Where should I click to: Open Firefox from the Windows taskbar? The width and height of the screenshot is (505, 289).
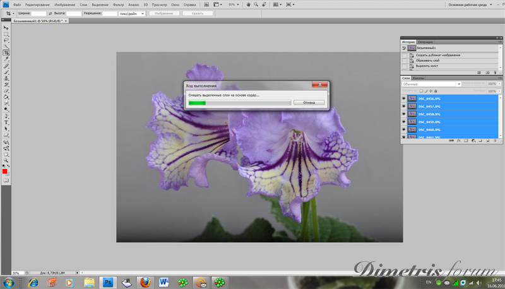pos(145,282)
